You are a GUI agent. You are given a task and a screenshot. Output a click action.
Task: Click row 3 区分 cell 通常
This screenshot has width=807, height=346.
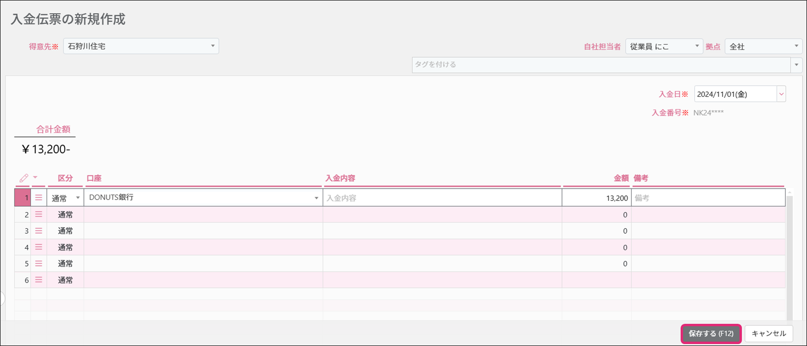coord(65,231)
